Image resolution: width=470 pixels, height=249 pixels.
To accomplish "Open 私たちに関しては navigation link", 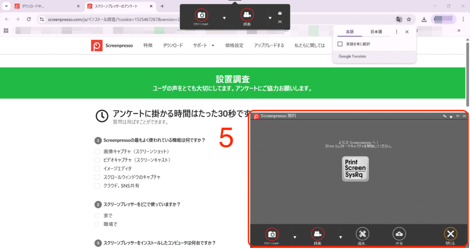I will [309, 45].
